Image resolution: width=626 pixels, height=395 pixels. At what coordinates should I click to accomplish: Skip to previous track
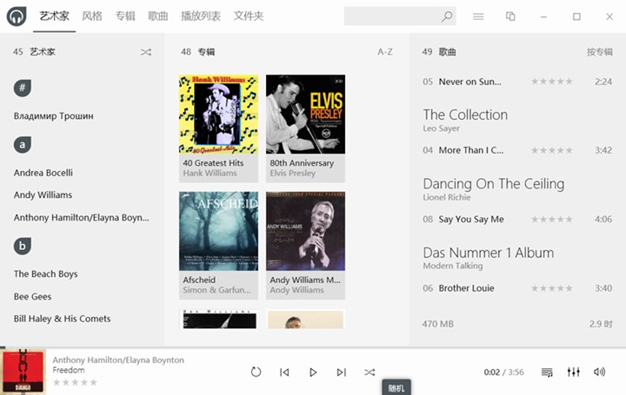coord(284,372)
